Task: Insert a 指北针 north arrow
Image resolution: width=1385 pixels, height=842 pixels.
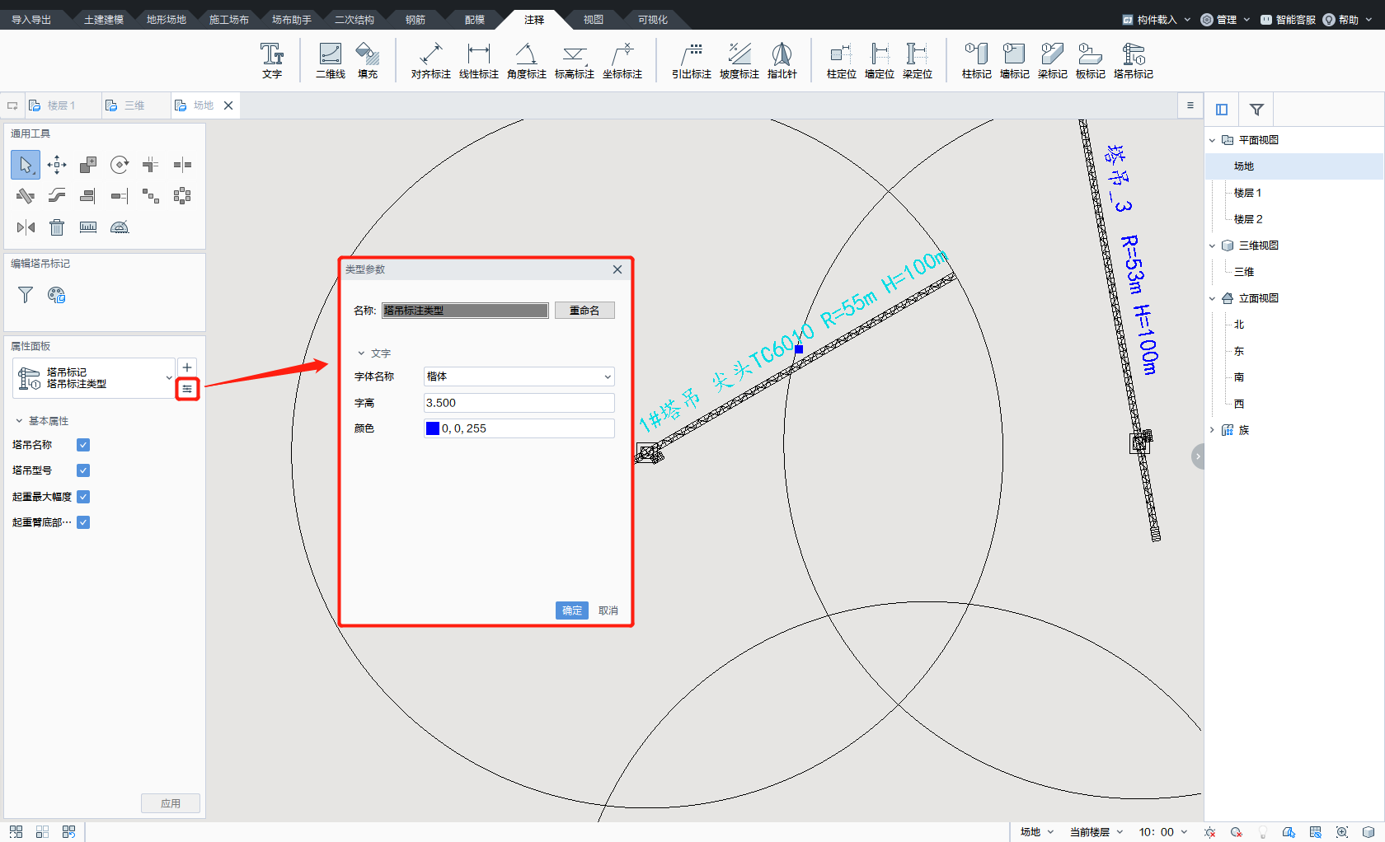Action: (x=782, y=61)
